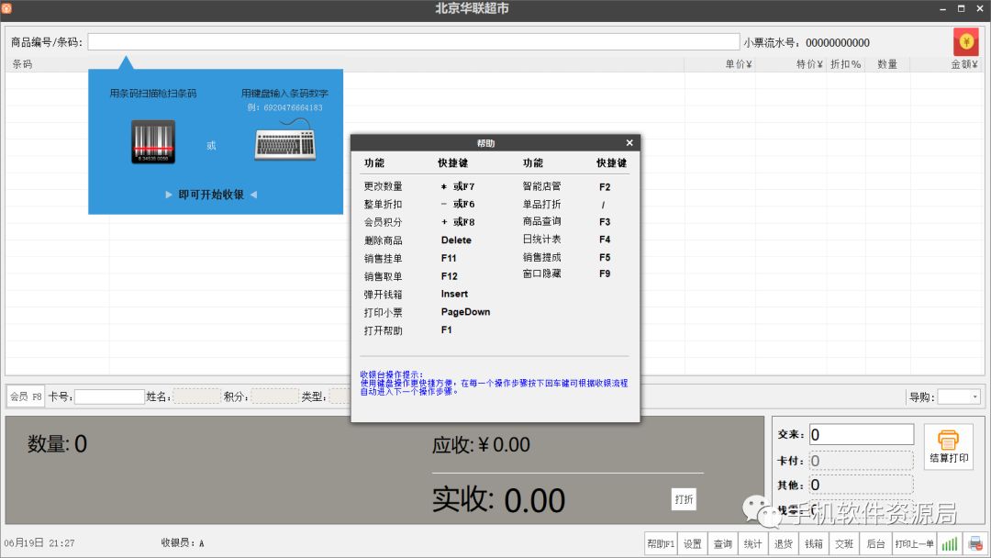Click 销售提成 in help list
Image resolution: width=991 pixels, height=558 pixels.
[x=541, y=257]
